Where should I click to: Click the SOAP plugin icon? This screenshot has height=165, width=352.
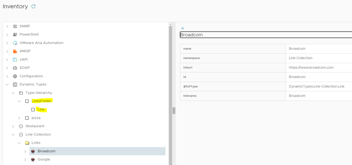15,68
